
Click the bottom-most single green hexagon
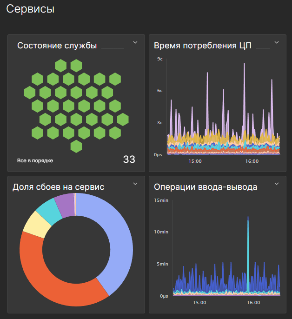76,146
